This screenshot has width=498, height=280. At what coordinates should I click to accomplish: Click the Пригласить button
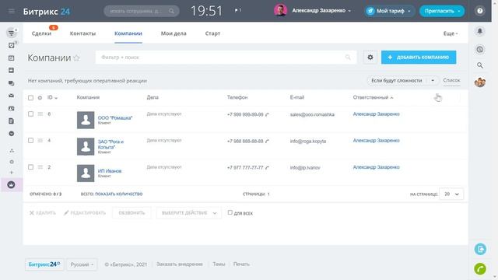coord(442,11)
